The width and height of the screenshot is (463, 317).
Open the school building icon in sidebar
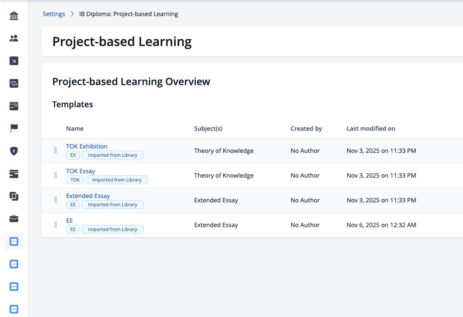coord(14,16)
